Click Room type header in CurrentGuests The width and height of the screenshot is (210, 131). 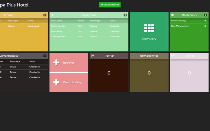pyautogui.click(x=15, y=61)
